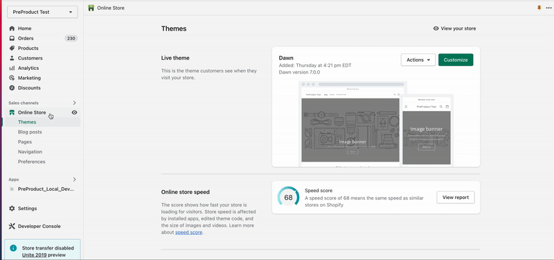The image size is (554, 260).
Task: Open the speed score link
Action: [x=188, y=232]
